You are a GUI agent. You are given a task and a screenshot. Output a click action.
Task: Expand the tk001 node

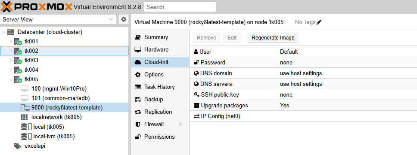[11, 42]
